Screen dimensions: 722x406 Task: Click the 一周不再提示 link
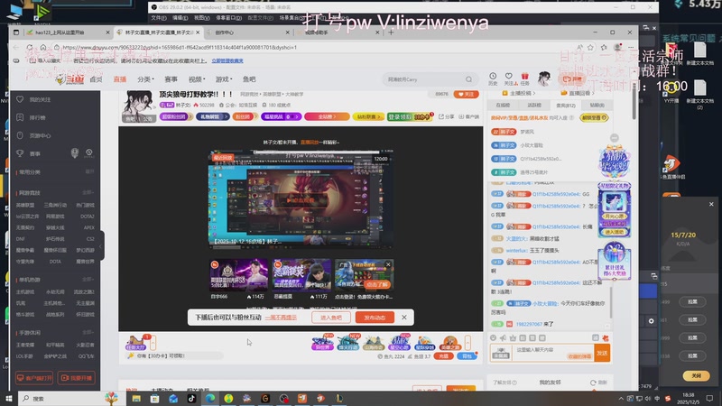click(281, 318)
